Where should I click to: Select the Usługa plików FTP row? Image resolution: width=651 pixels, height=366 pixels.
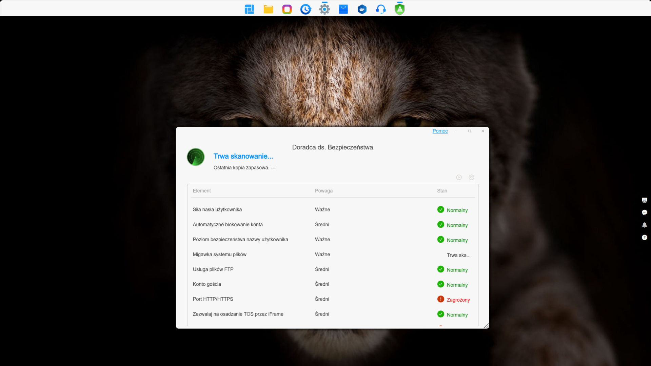point(332,269)
